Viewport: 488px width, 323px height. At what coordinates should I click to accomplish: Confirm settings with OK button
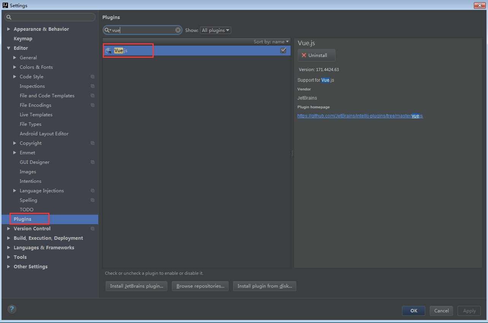pyautogui.click(x=414, y=310)
